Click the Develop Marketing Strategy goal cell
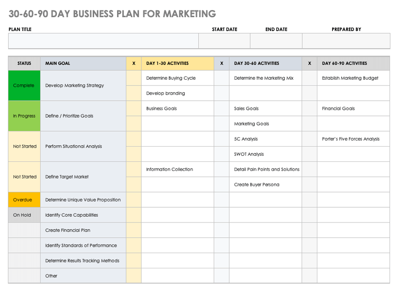The width and height of the screenshot is (399, 297). pos(83,86)
